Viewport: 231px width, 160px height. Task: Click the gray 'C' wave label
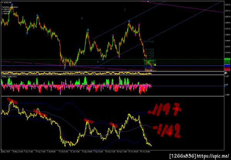click(125, 10)
